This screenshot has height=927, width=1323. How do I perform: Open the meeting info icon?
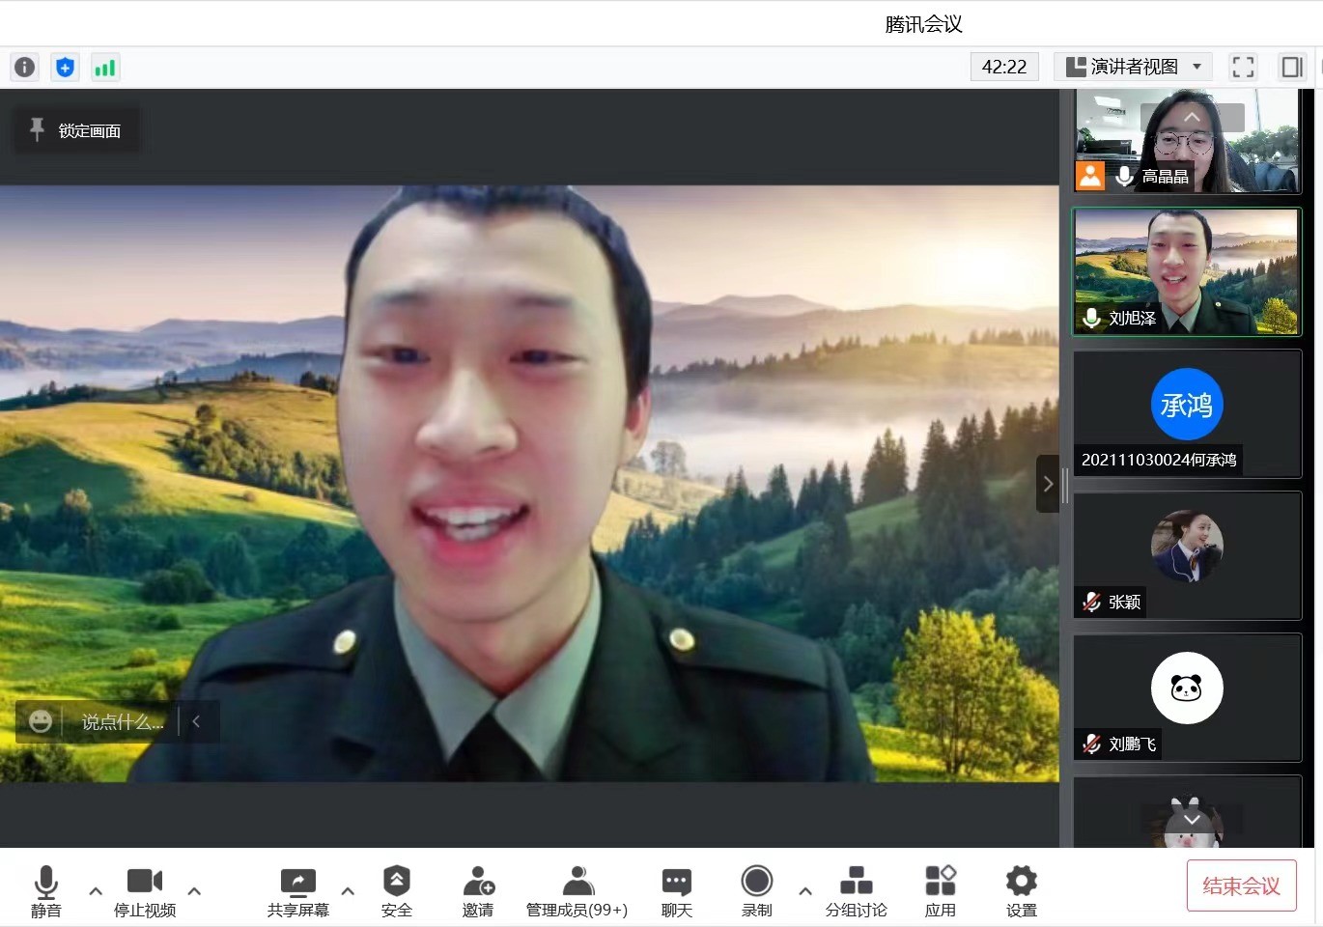point(25,67)
